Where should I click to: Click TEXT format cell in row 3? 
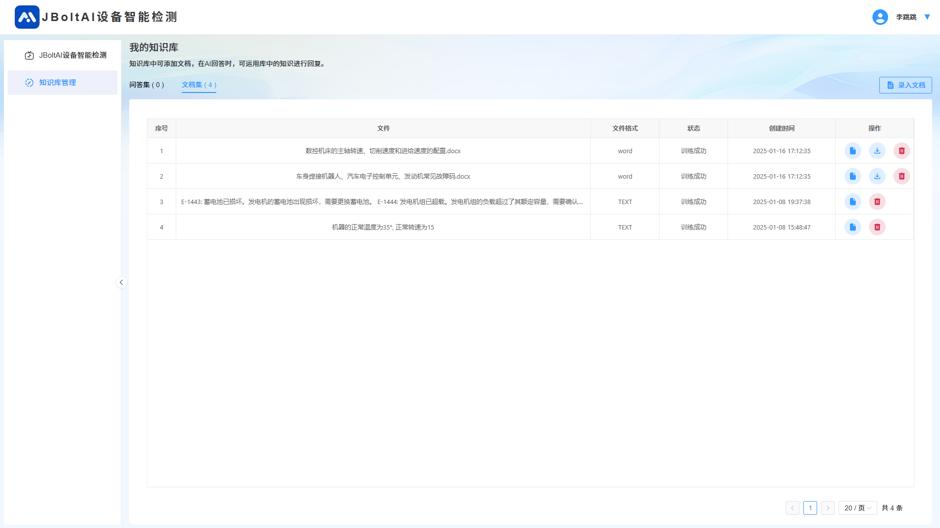pyautogui.click(x=625, y=202)
